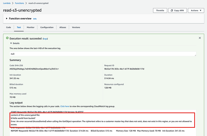
Task: Click the Resources configured 128 MB value
Action: (x=108, y=88)
